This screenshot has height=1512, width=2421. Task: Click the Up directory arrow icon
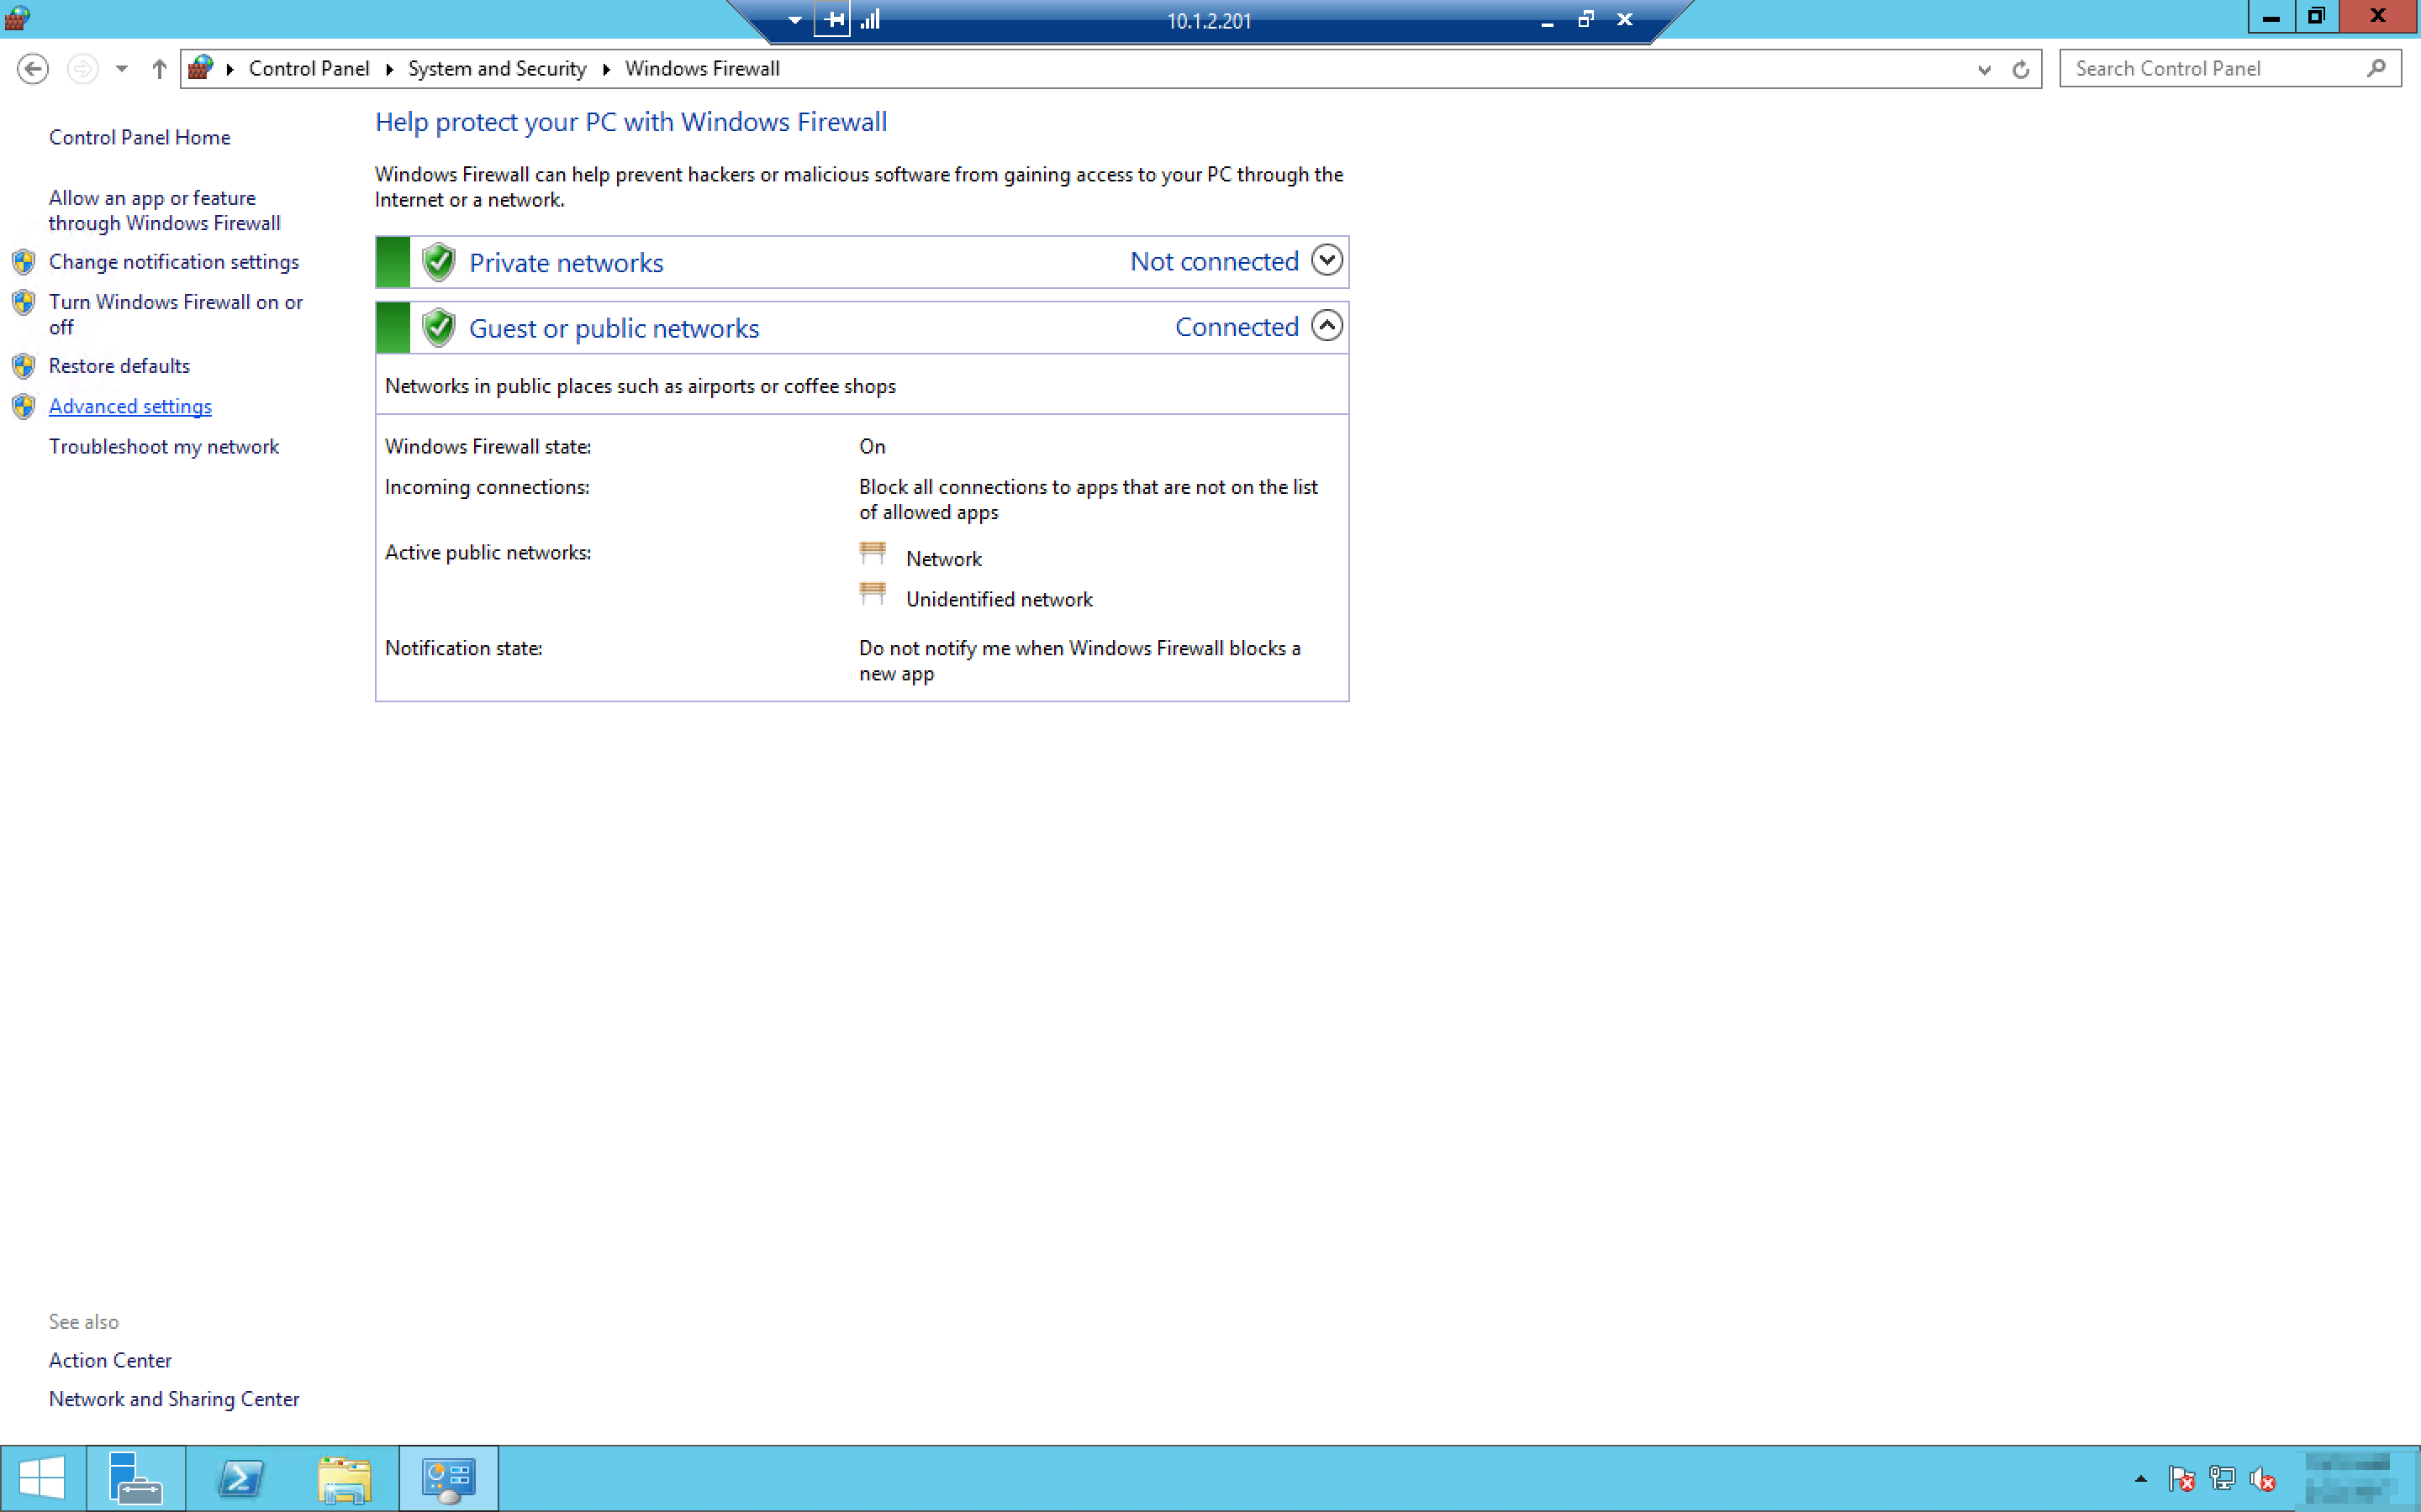[159, 69]
